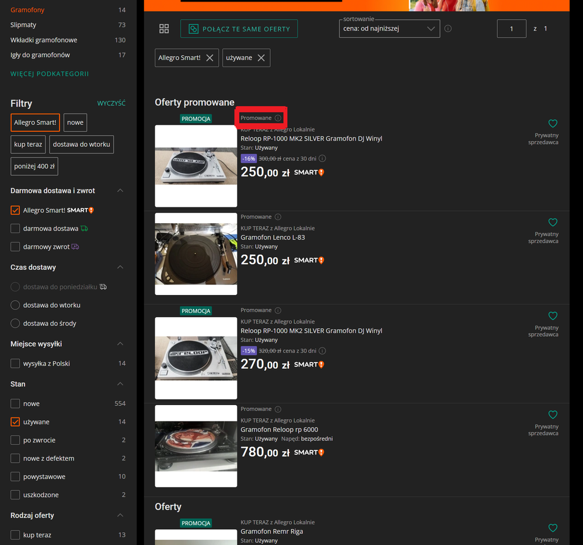Uncheck the używane condition checkbox
The image size is (583, 545).
[15, 422]
